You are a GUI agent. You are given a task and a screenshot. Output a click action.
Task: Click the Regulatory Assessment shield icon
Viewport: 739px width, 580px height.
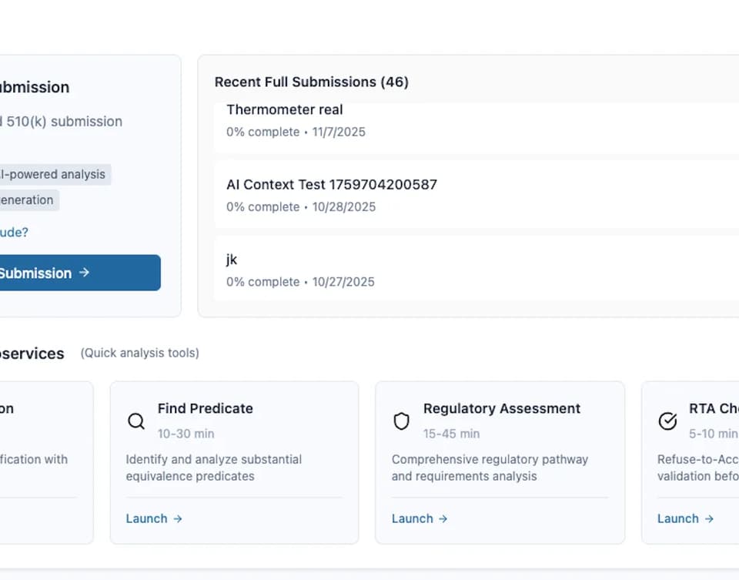click(x=402, y=421)
